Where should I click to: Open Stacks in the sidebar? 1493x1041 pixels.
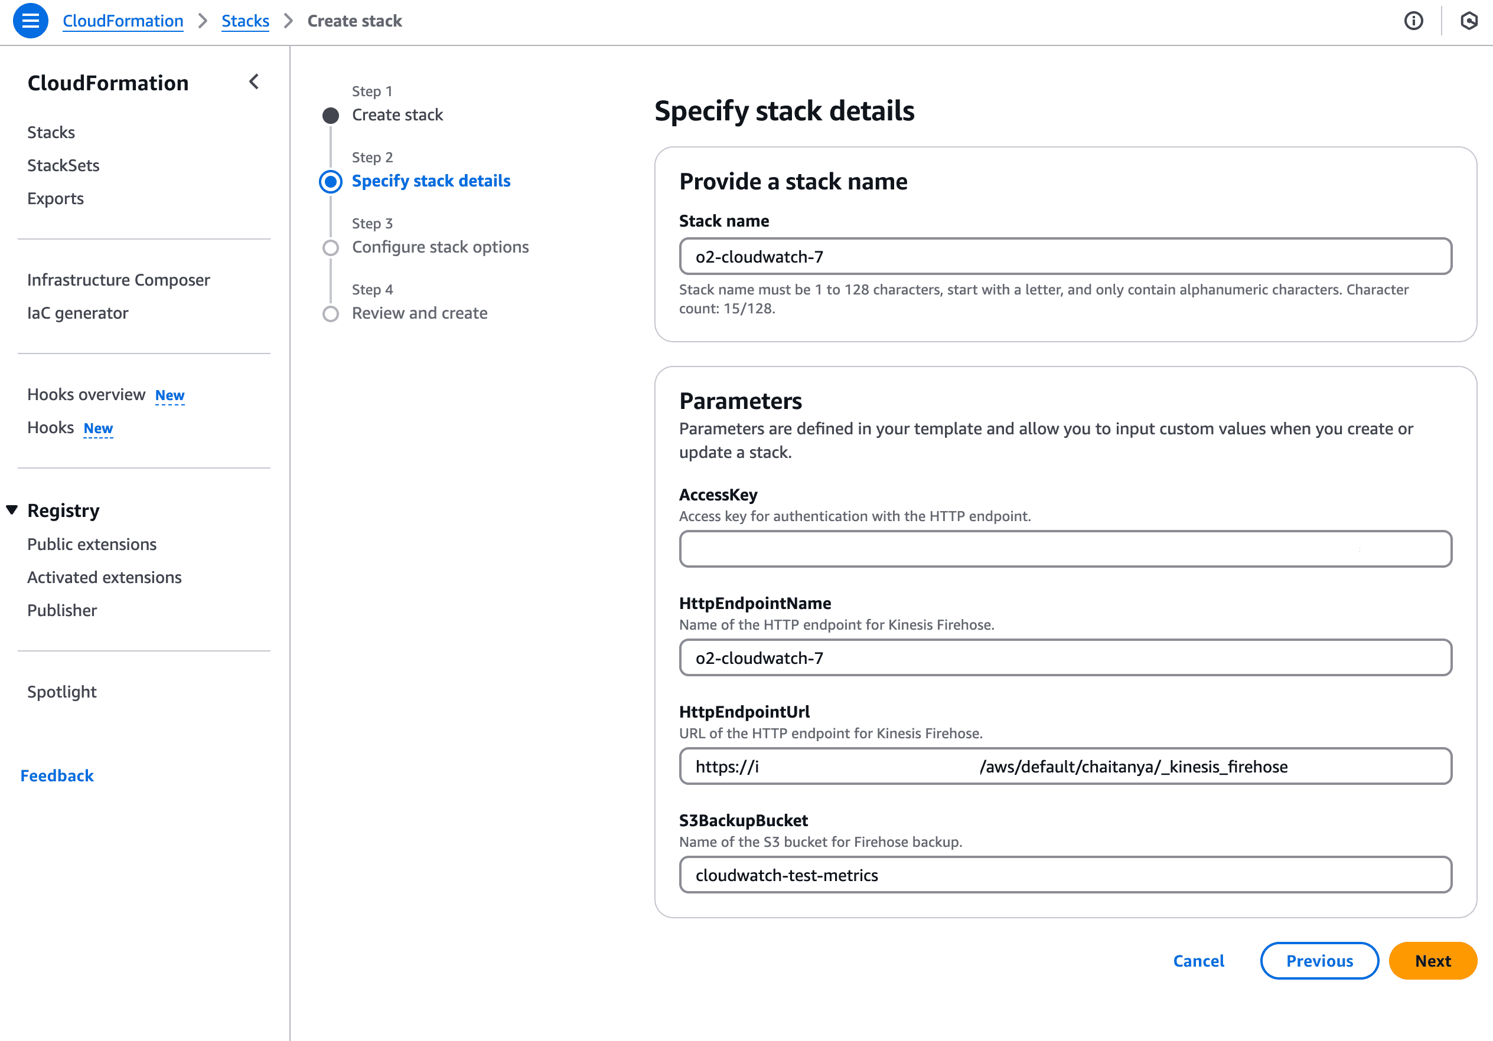point(51,132)
